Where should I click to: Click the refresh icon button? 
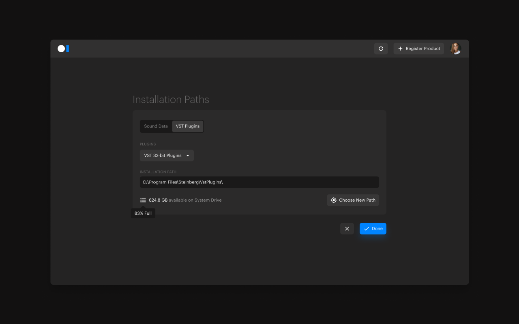(x=381, y=49)
